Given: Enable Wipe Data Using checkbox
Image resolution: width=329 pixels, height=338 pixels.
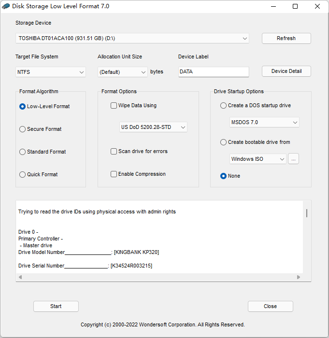Looking at the screenshot, I should (114, 106).
